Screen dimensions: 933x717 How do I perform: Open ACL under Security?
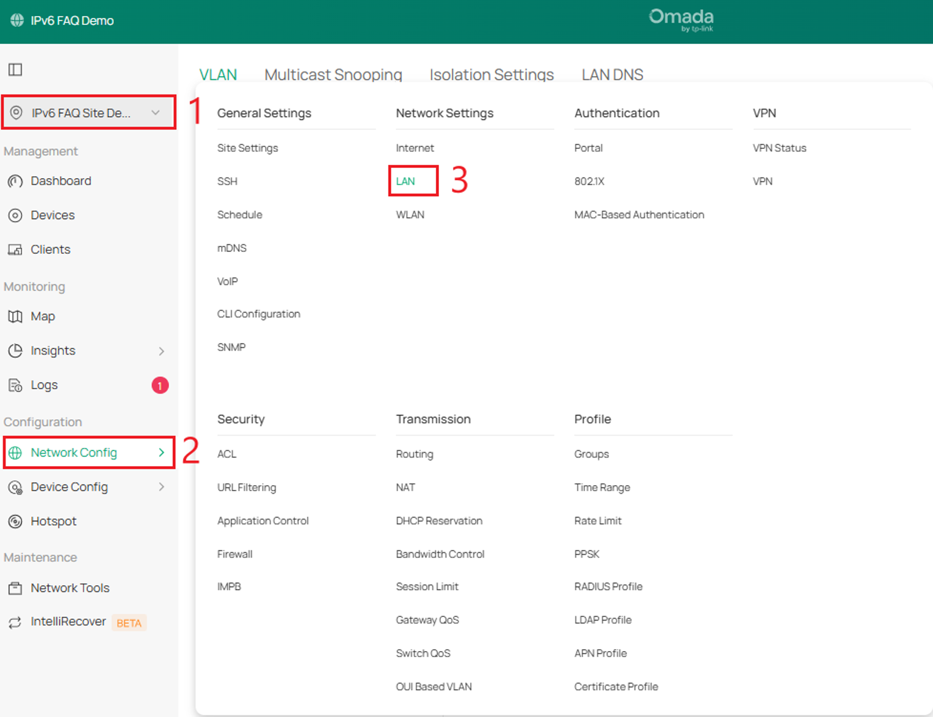click(227, 454)
